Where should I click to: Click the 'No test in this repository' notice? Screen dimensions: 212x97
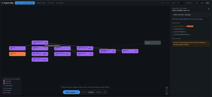(x=191, y=43)
